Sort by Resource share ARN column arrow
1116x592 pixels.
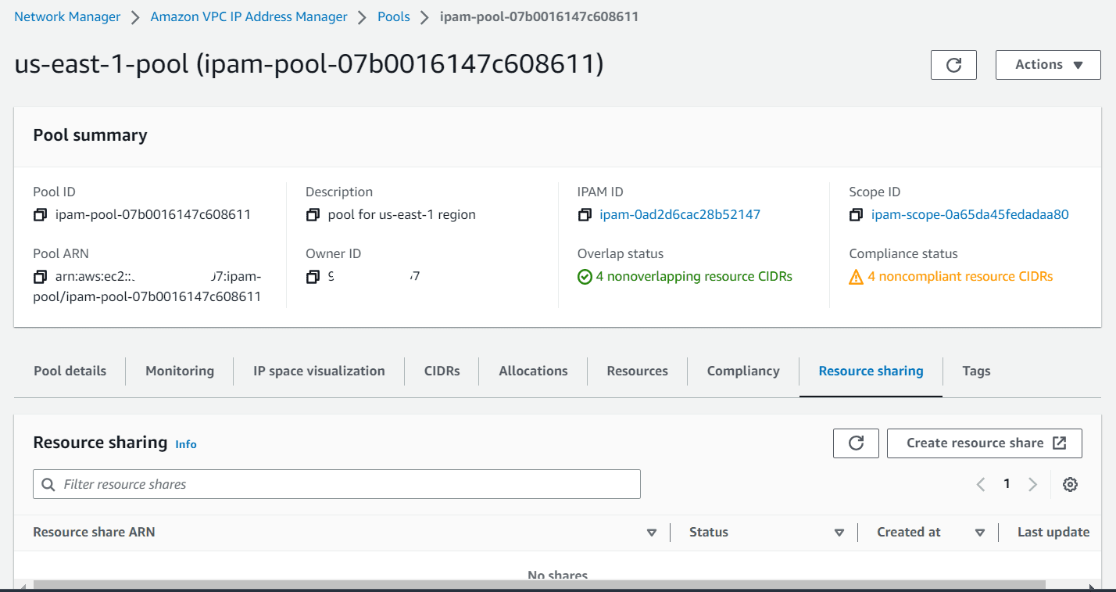pos(652,533)
